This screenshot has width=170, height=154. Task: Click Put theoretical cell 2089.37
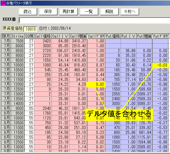(x=144, y=94)
